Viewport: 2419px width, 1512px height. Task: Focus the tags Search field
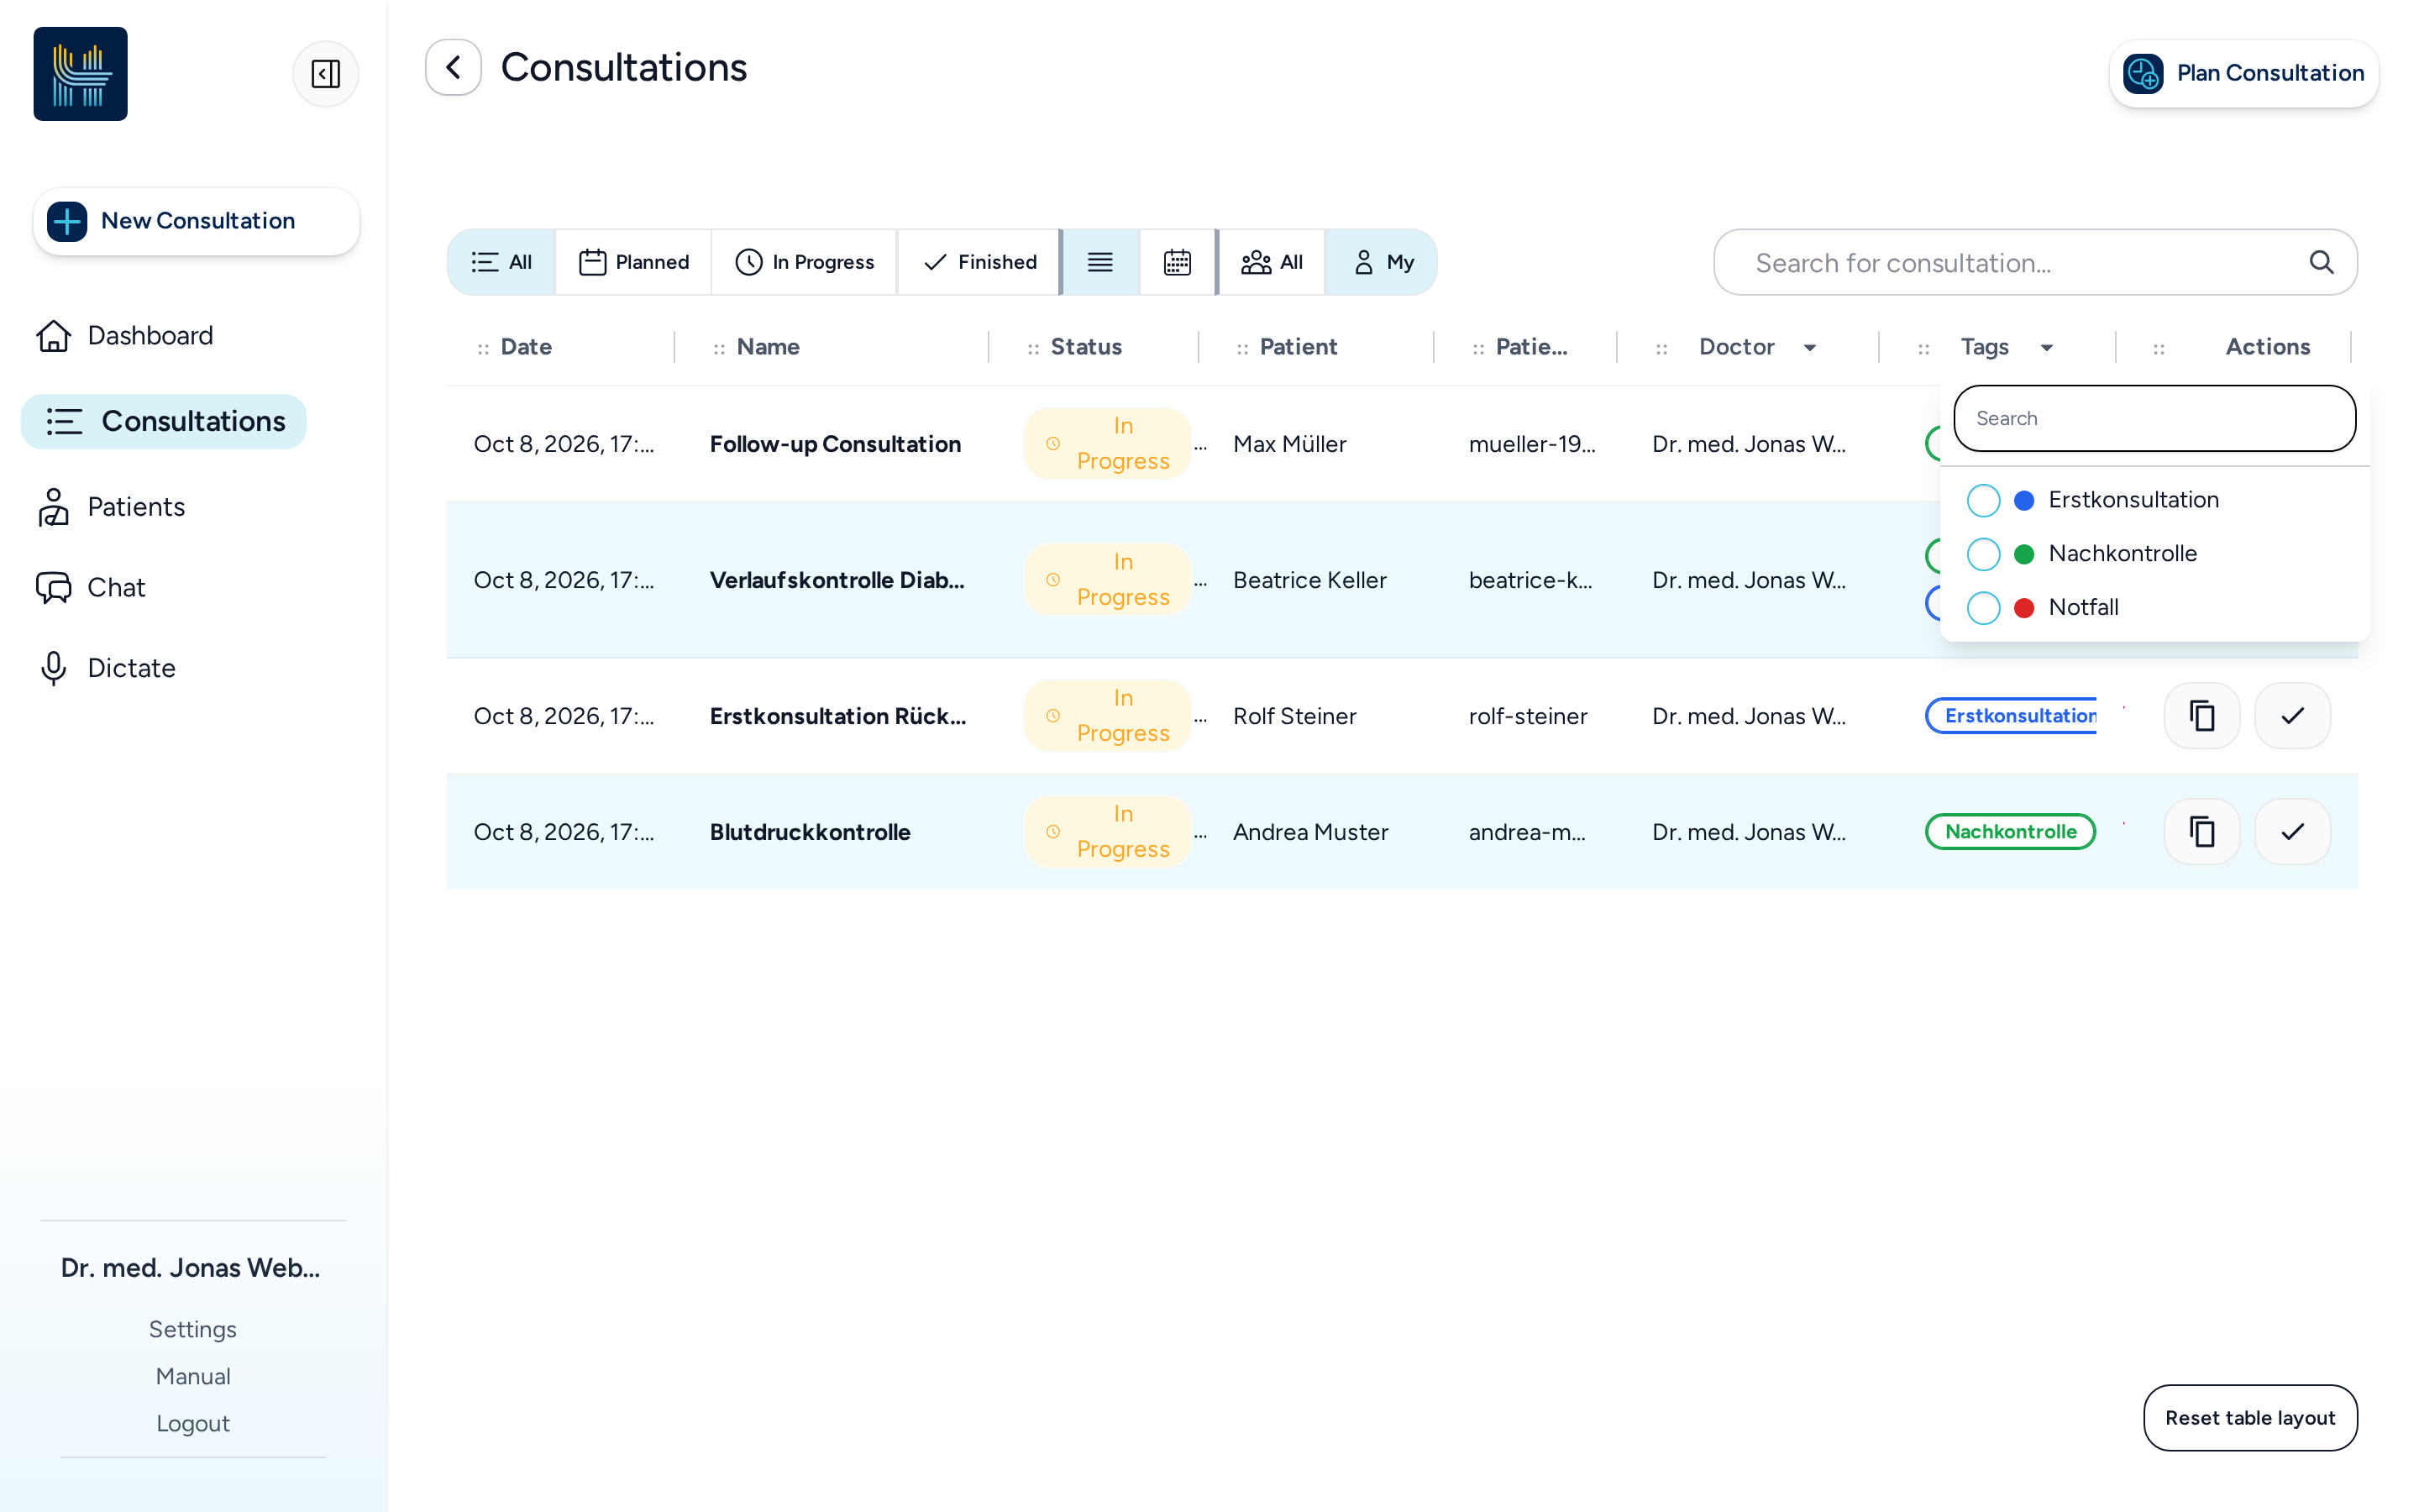(2154, 418)
